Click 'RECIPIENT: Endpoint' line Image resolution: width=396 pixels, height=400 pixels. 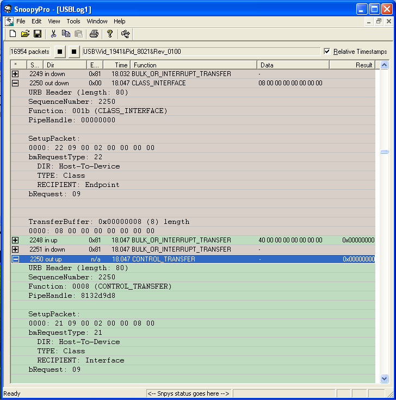coord(78,185)
